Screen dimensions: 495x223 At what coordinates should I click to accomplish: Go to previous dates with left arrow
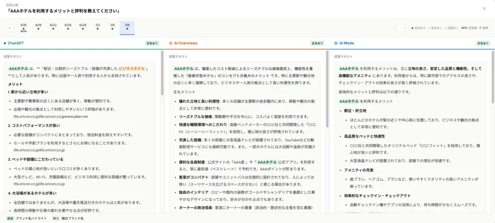[10, 28]
